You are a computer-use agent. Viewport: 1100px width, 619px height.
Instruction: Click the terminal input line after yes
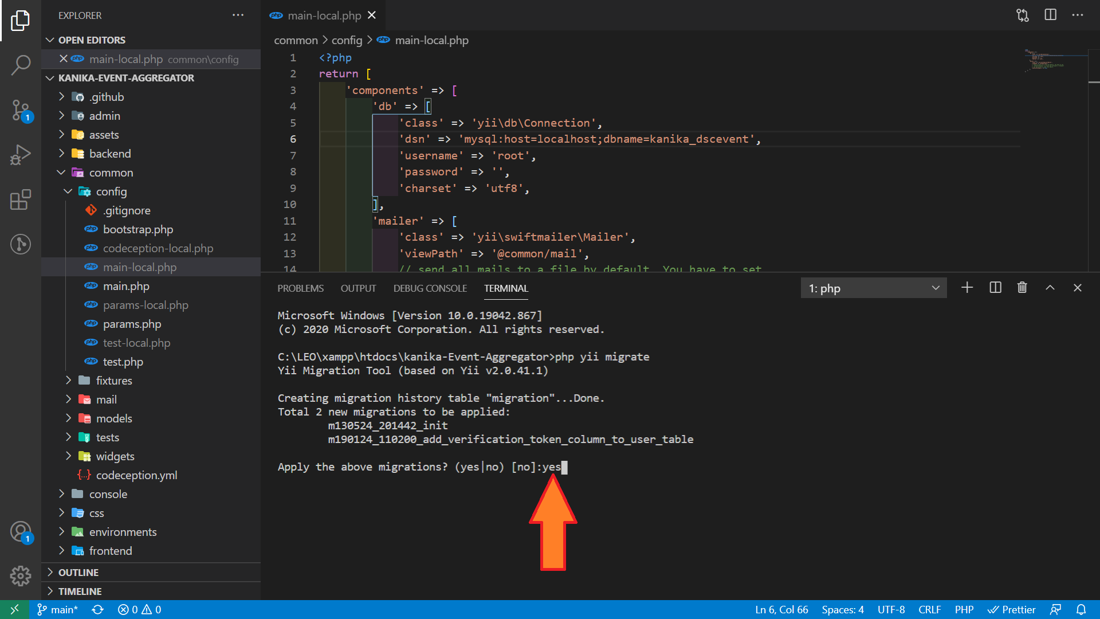[x=564, y=467]
